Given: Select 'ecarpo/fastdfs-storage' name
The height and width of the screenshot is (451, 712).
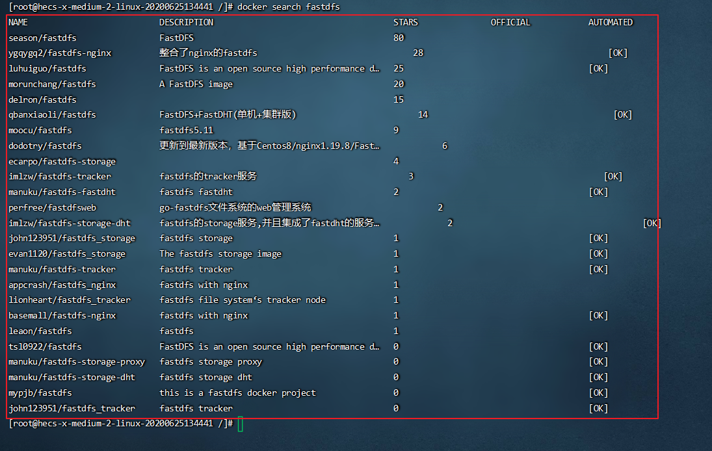Looking at the screenshot, I should tap(62, 162).
